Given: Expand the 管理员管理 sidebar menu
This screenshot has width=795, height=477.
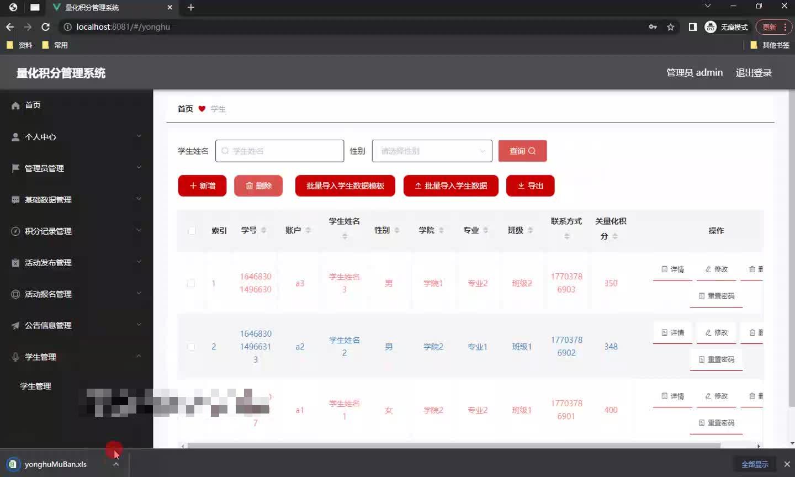Looking at the screenshot, I should tap(76, 168).
